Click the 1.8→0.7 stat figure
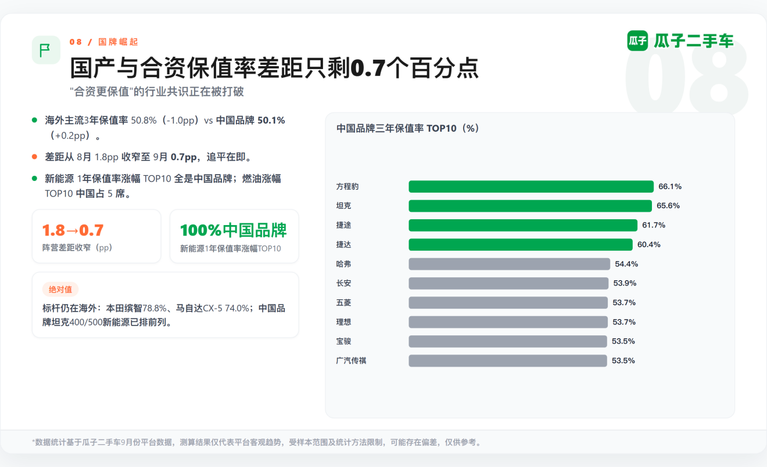The height and width of the screenshot is (467, 767). tap(73, 230)
